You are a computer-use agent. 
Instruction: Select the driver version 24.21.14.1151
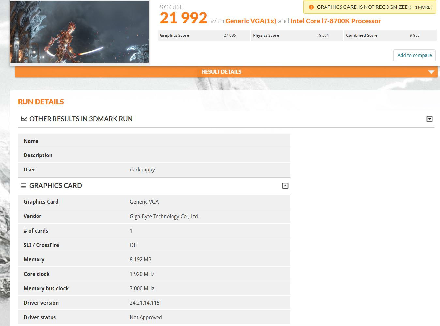(x=146, y=303)
